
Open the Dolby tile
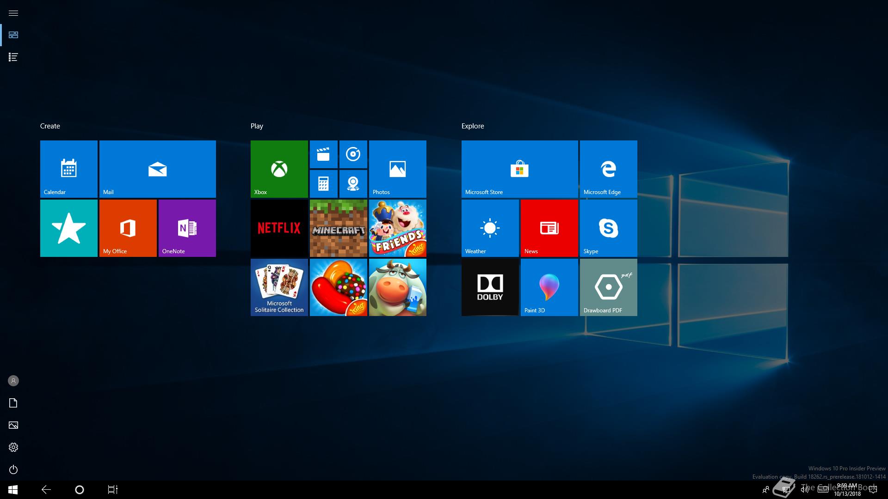[490, 287]
